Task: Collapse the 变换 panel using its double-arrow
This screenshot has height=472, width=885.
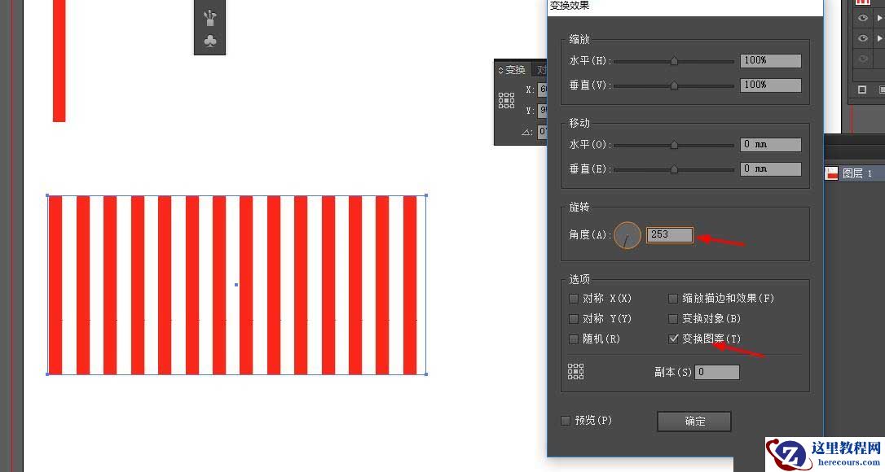Action: (x=501, y=70)
